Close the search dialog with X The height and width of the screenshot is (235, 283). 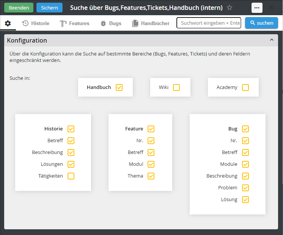(271, 8)
